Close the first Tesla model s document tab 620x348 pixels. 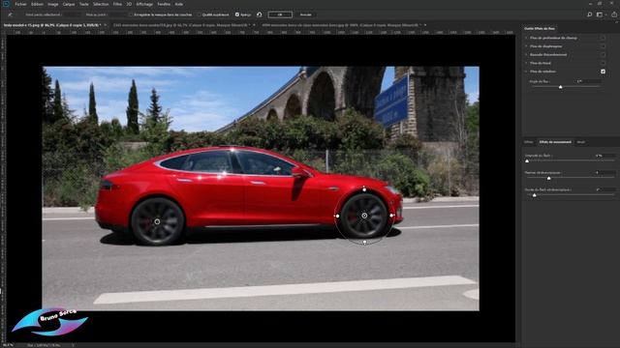click(x=106, y=25)
